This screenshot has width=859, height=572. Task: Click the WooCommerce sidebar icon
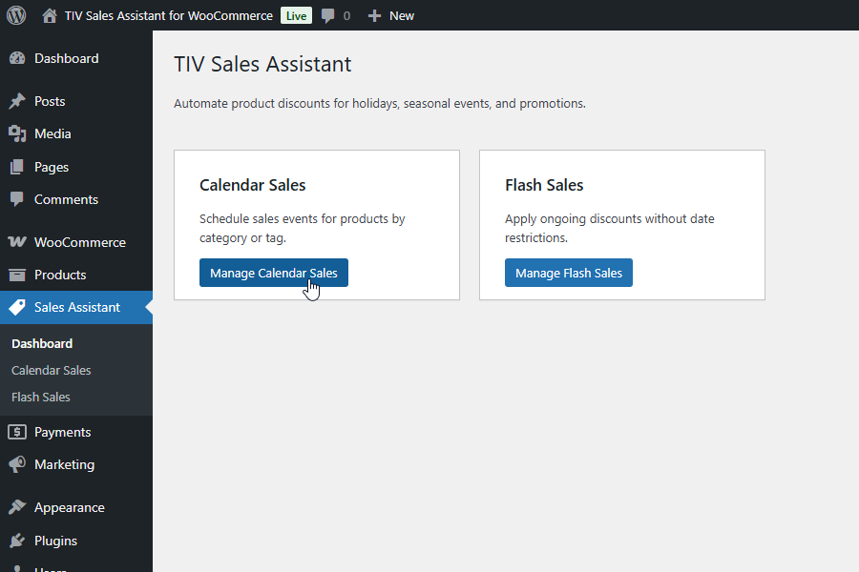point(19,241)
